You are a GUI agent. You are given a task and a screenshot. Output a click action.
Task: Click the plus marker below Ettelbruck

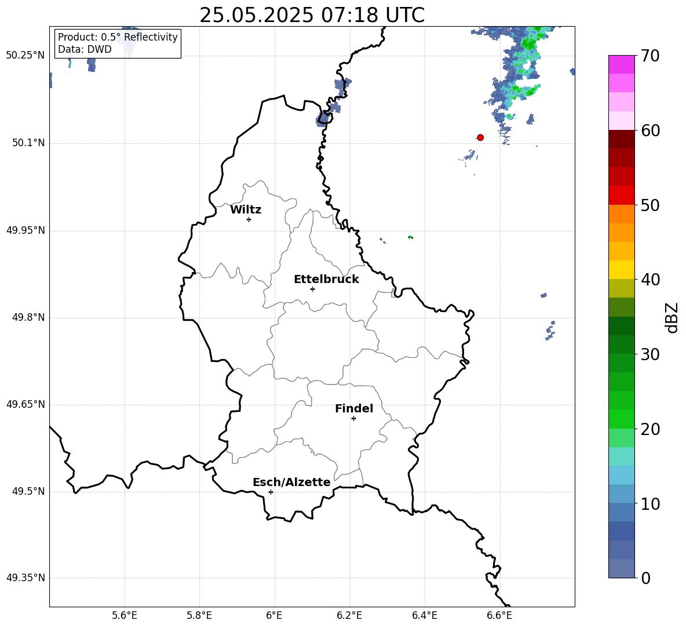[x=312, y=289]
